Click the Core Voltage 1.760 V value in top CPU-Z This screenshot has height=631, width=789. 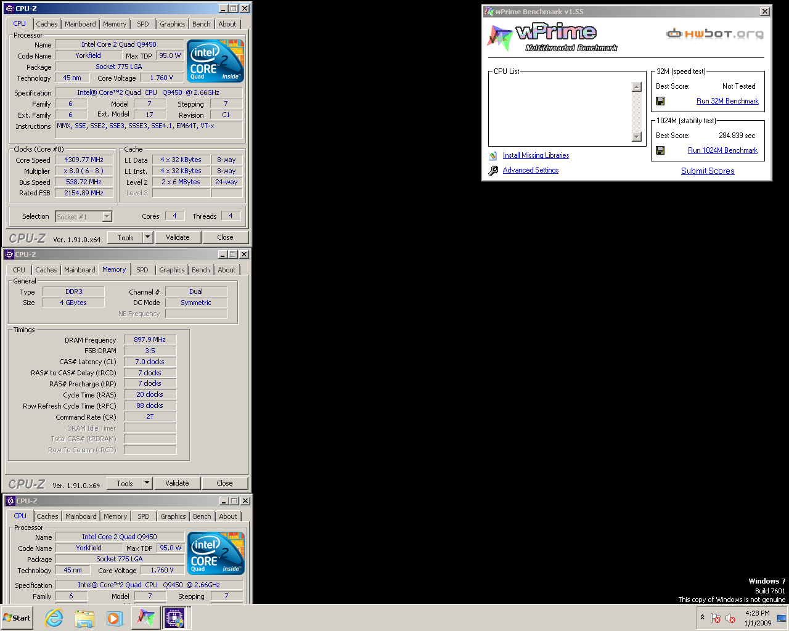tap(161, 78)
